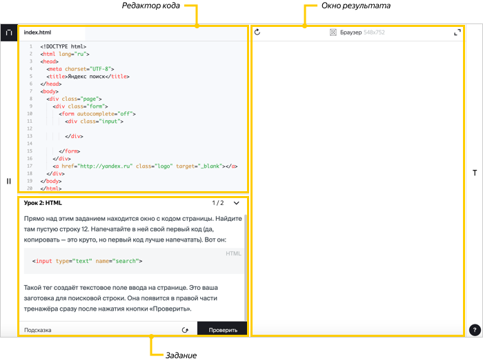Click the Урок 2: HTML lesson title
The image size is (483, 361).
point(43,203)
